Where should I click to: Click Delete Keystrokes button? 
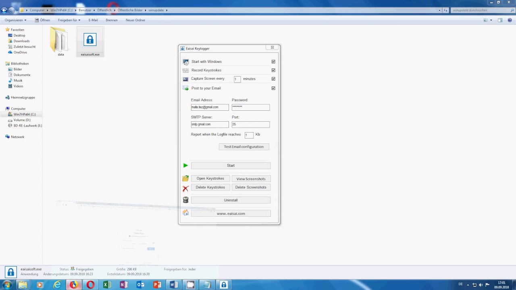[x=210, y=187]
